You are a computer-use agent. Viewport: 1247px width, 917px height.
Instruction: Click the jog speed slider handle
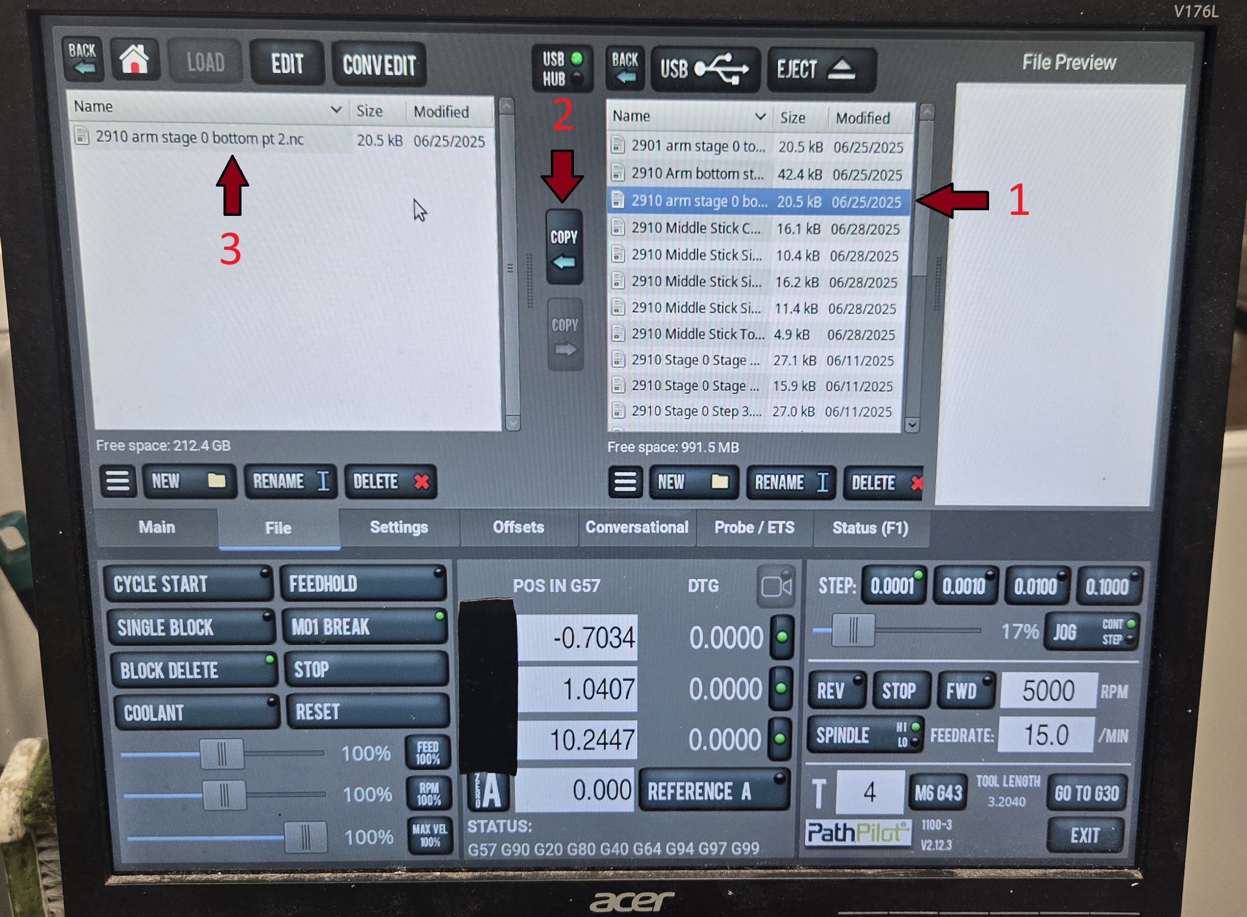(854, 630)
